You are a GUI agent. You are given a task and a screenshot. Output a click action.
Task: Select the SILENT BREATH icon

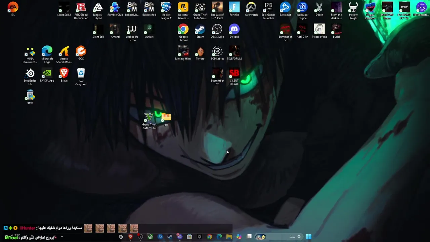234,76
